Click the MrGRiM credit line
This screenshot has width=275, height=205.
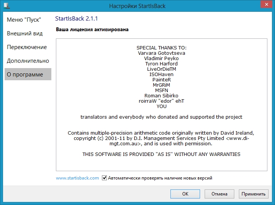pos(161,85)
